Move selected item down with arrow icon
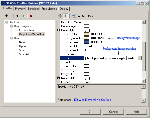Screen dimensions: 150x118 coord(23,16)
